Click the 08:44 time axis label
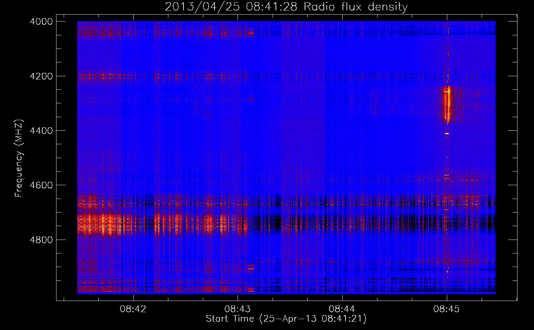The width and height of the screenshot is (534, 330). (x=342, y=309)
